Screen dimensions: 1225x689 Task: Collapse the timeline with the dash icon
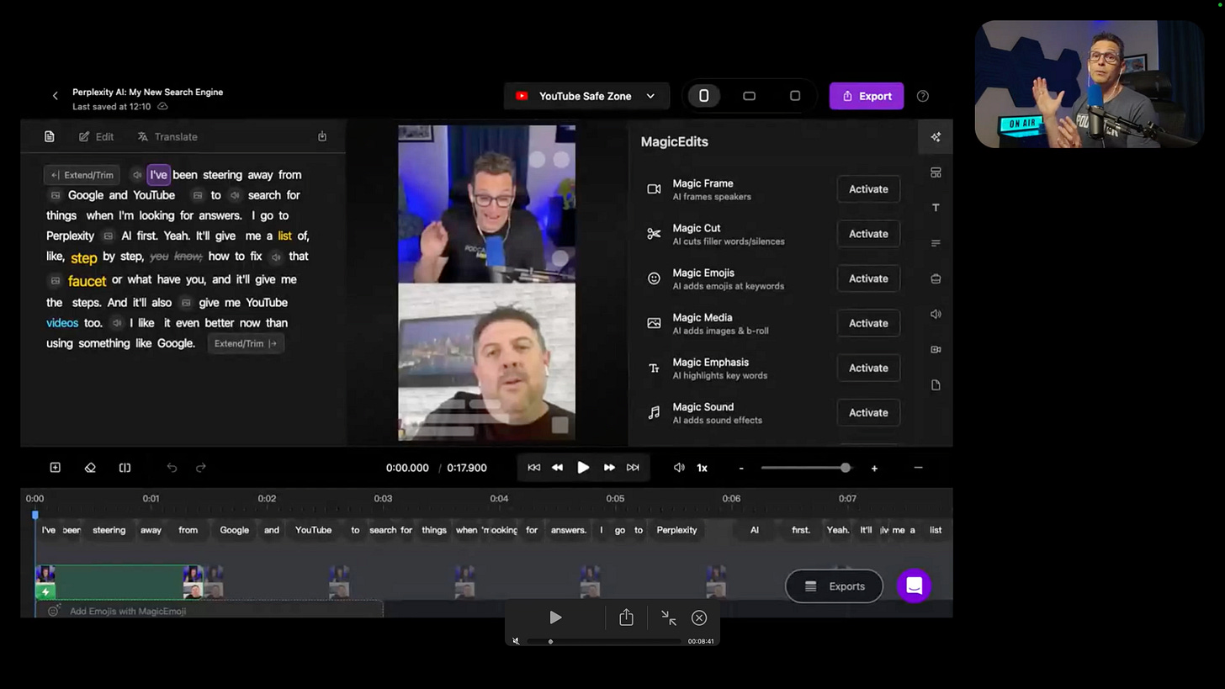[x=918, y=468]
